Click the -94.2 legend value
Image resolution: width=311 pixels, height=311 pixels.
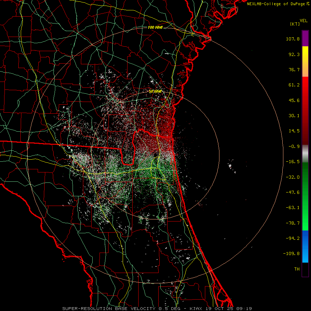(293, 238)
